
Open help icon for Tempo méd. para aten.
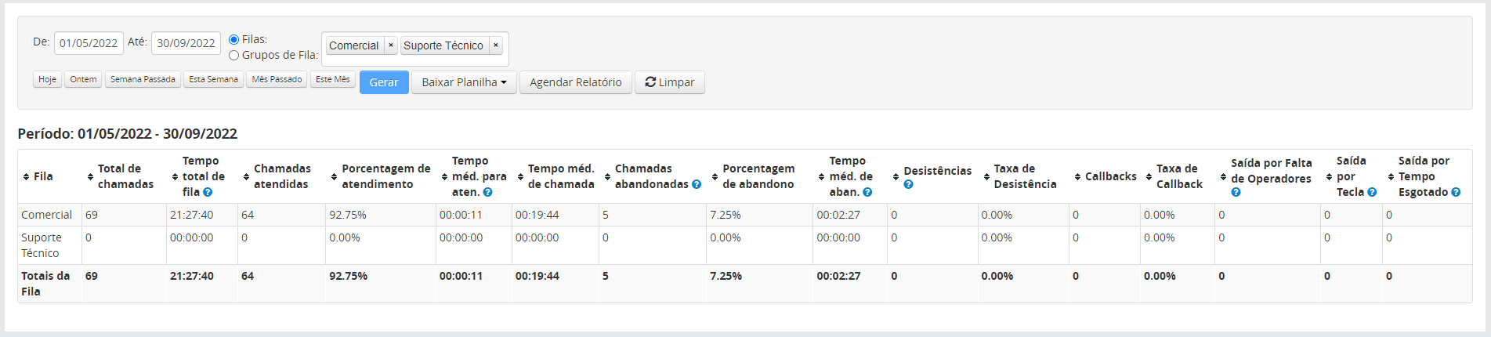pos(487,192)
